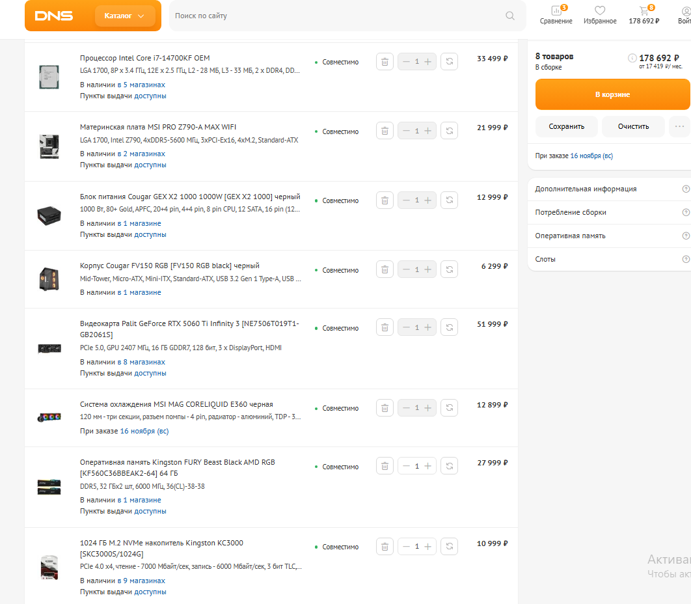Viewport: 691px width, 604px height.
Task: Open the cart icon showing 178 692 ₽
Action: coord(644,15)
